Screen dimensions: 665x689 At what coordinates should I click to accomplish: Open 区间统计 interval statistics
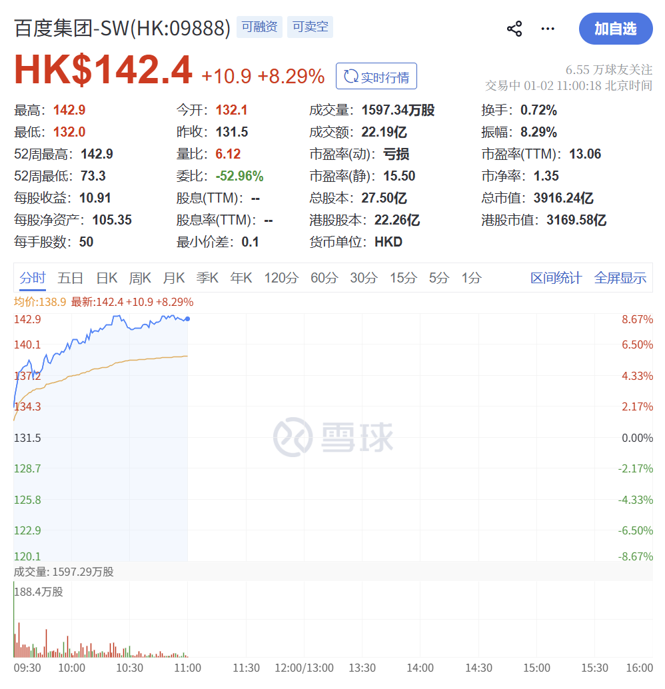(556, 278)
